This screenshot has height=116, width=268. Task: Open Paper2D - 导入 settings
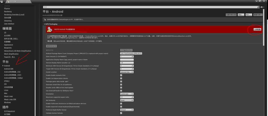point(10,57)
